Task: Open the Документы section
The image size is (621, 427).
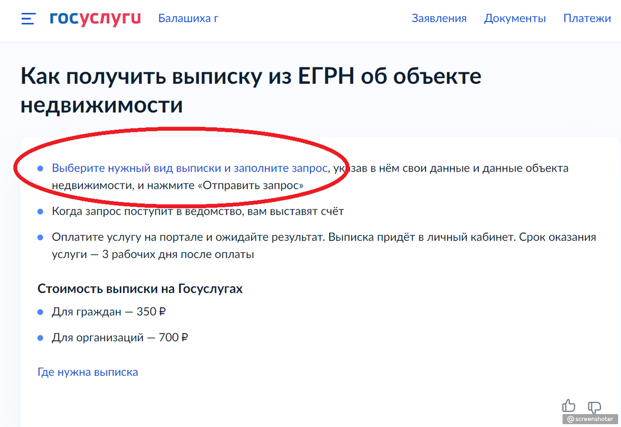Action: [515, 19]
